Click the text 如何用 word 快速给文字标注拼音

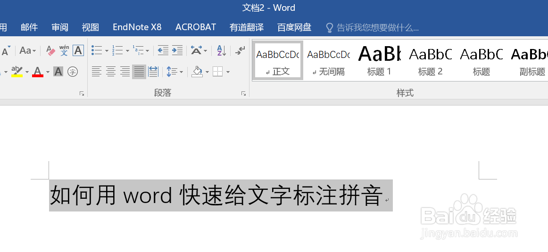click(216, 195)
